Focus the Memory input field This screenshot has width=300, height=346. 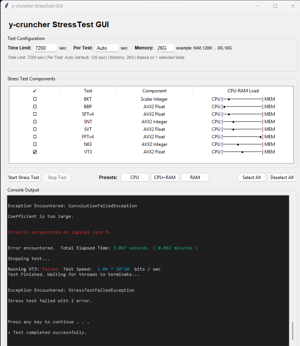coord(165,48)
